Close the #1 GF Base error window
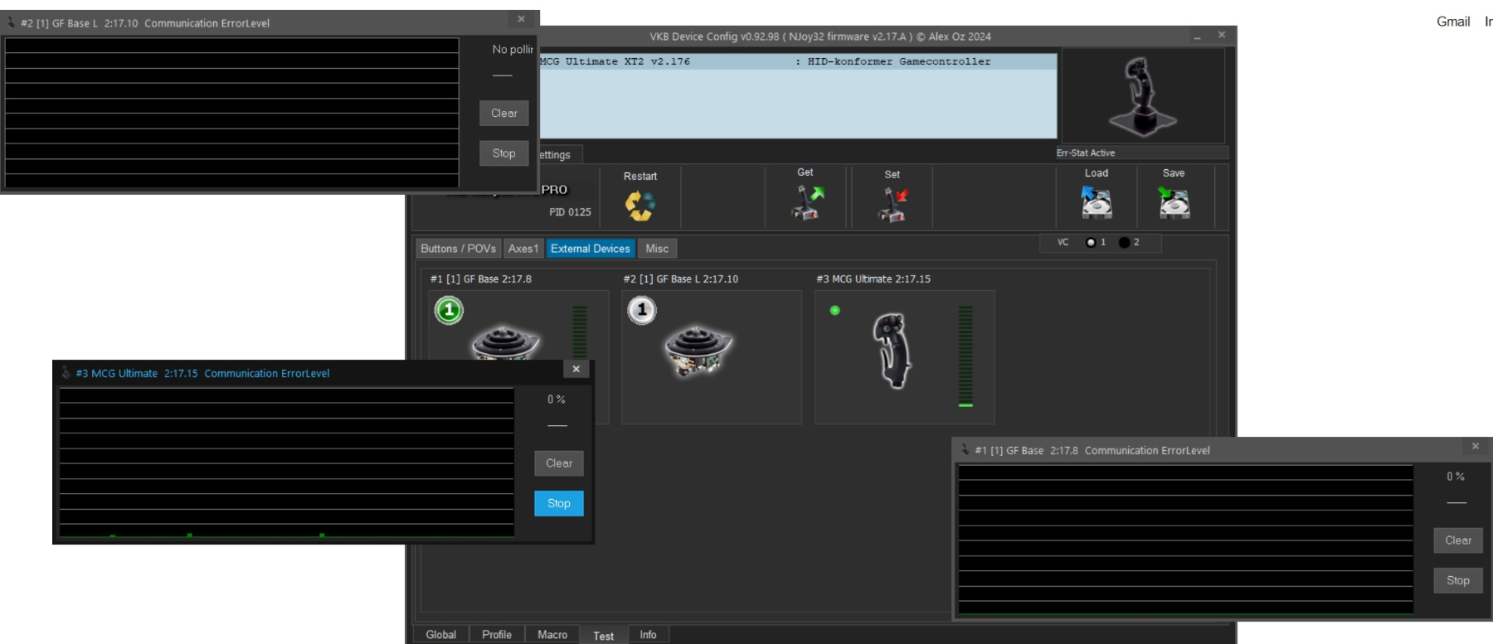This screenshot has width=1493, height=644. coord(1476,446)
